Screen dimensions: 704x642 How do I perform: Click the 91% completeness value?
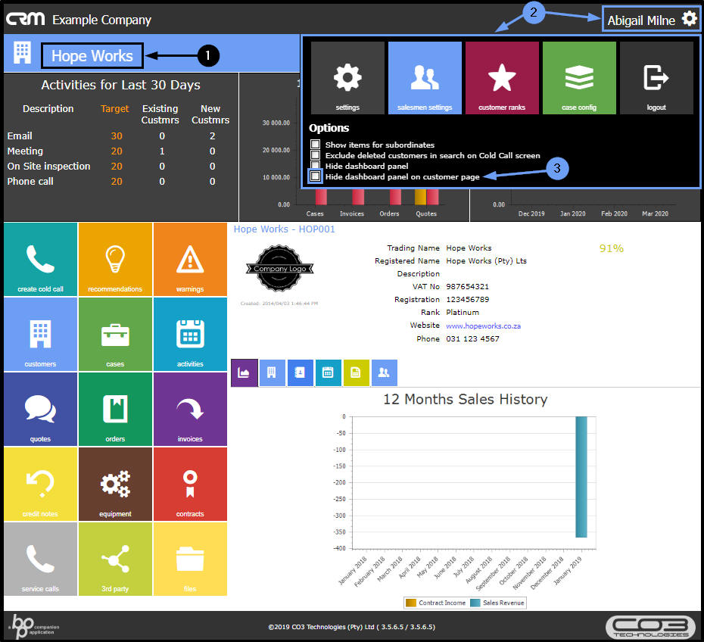[x=611, y=248]
